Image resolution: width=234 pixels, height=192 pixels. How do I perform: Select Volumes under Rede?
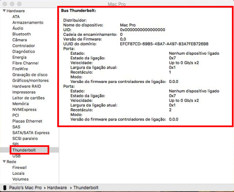(20, 179)
